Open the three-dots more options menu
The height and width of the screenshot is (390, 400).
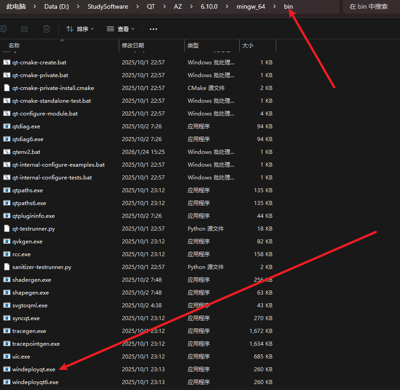click(153, 29)
